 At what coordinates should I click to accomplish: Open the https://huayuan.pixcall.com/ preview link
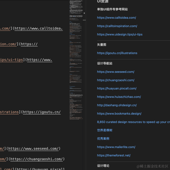117,89
